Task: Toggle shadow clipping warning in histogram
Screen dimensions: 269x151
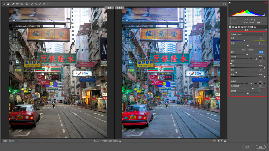Action: (x=230, y=3)
